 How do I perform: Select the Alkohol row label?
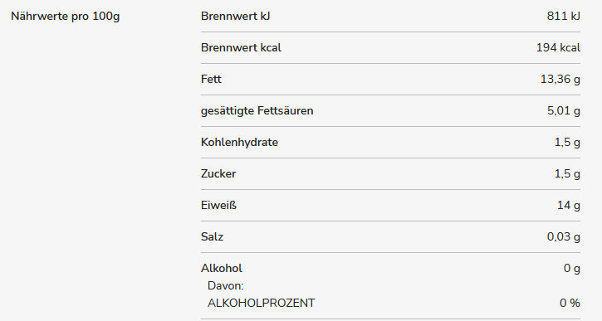point(222,268)
